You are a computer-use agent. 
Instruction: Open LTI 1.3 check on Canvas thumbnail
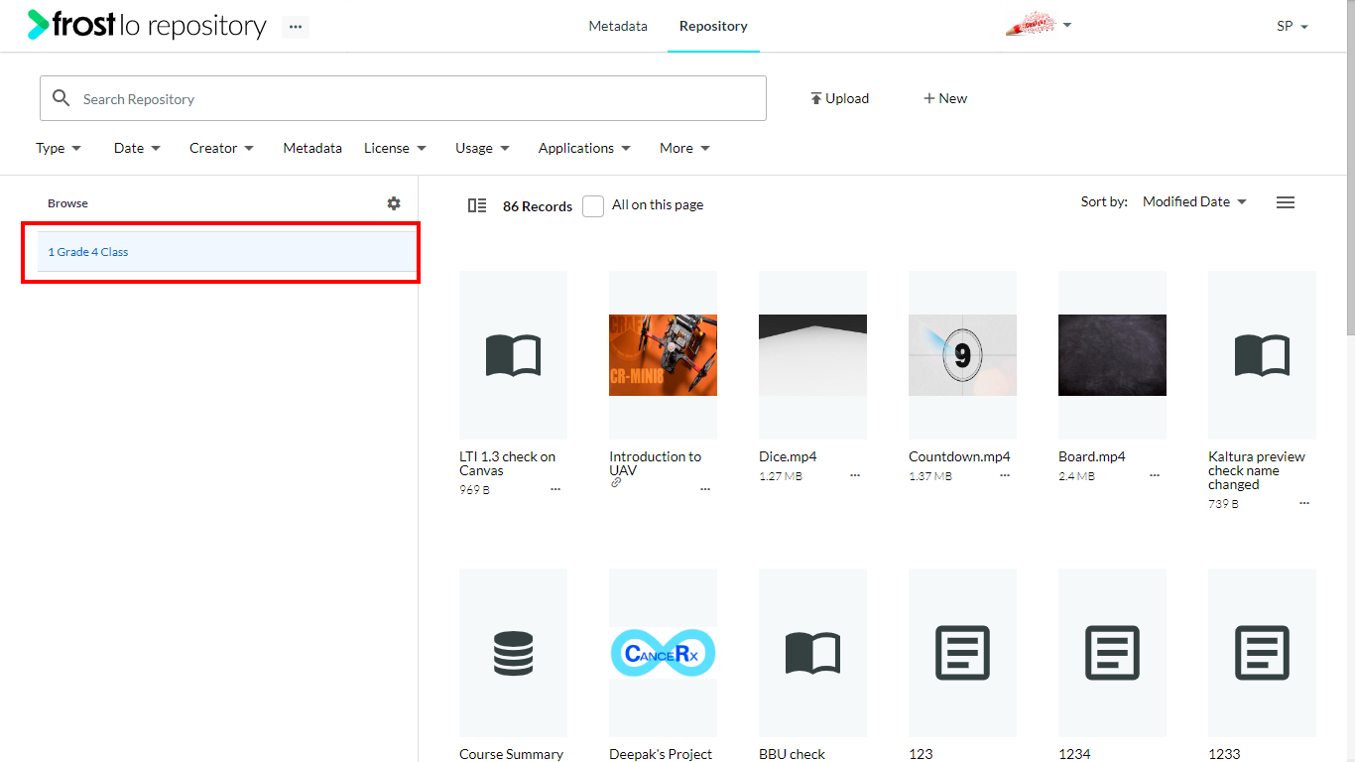tap(513, 355)
